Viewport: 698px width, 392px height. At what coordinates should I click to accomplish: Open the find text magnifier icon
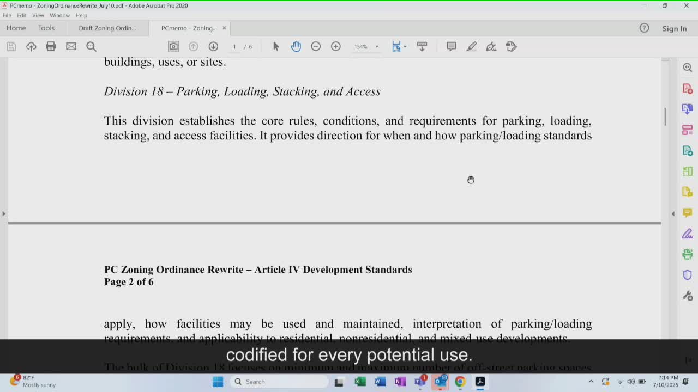[91, 47]
